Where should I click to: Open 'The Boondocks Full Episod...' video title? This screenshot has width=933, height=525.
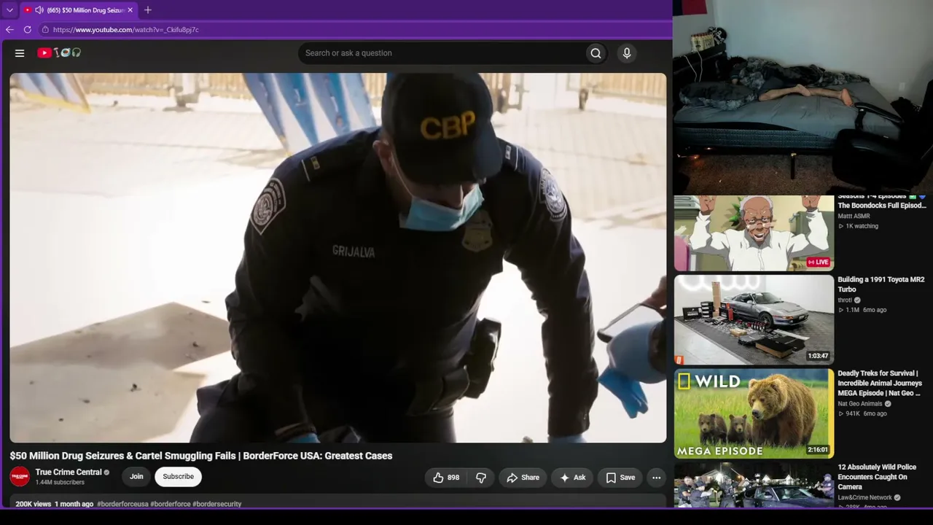[882, 201]
